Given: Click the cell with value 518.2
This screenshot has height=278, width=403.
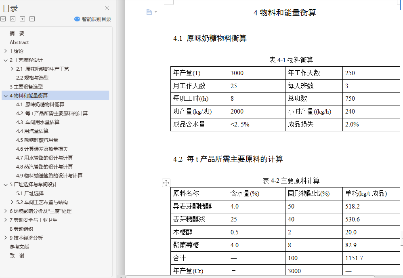Looking at the screenshot, I should coord(371,206).
